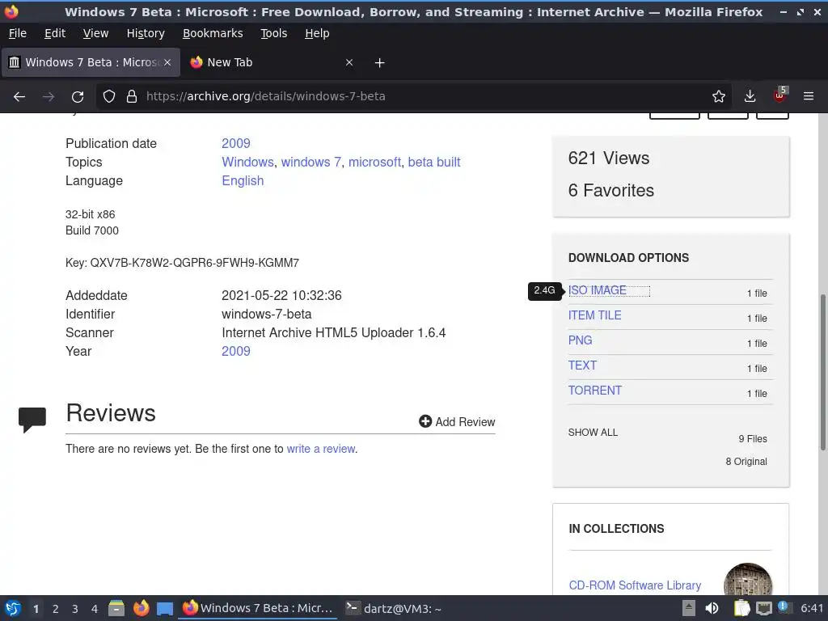Open clipboard manager tray icon

point(742,608)
